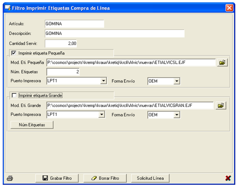Browse folder for Mod. Eti. Grande file
This screenshot has height=187, width=238.
(221, 105)
